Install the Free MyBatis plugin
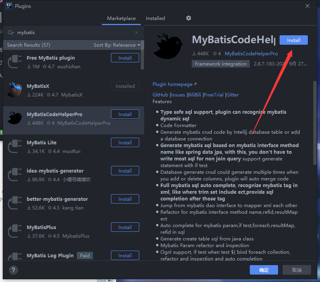Image resolution: width=320 pixels, height=282 pixels. (x=125, y=58)
